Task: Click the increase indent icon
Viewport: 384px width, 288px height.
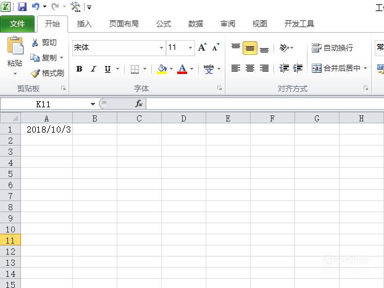Action: coord(298,68)
